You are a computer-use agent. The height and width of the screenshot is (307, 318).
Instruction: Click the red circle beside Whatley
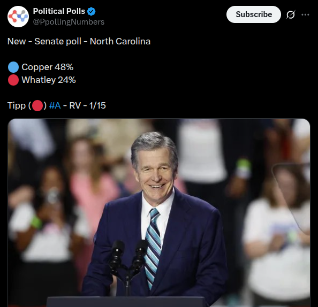coord(13,80)
